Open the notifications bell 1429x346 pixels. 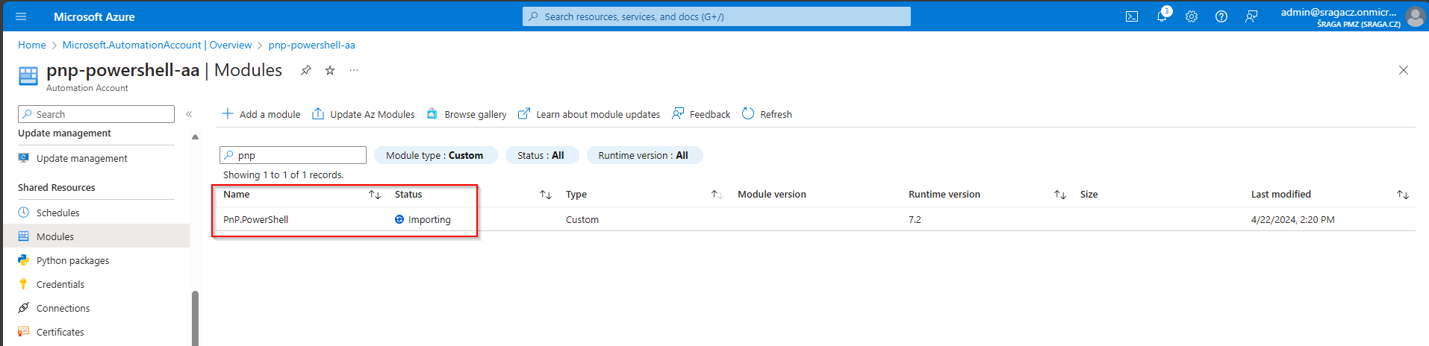1162,16
